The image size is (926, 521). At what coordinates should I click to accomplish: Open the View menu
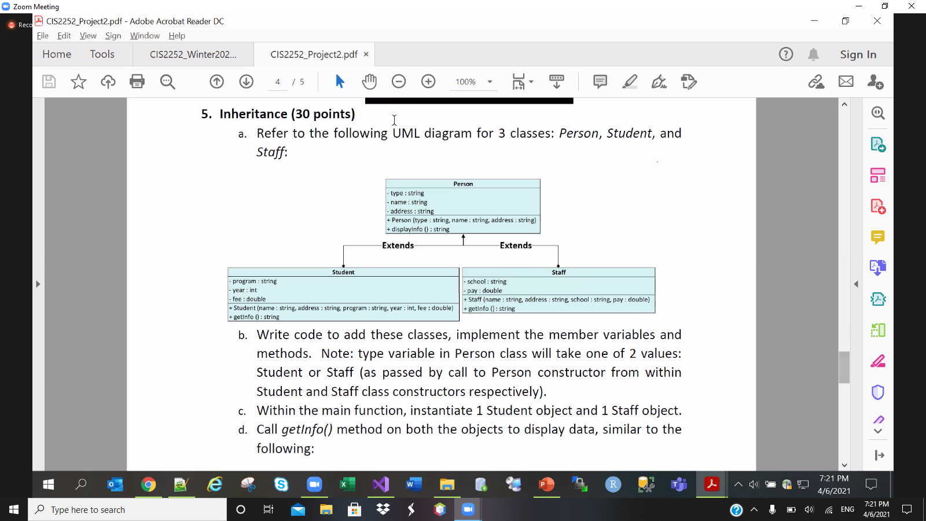(x=87, y=35)
